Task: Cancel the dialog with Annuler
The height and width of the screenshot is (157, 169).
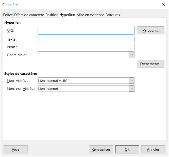Action: coord(153,149)
